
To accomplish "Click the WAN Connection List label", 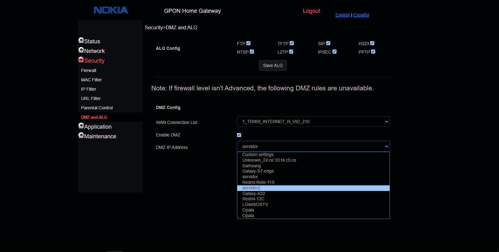I will 177,122.
